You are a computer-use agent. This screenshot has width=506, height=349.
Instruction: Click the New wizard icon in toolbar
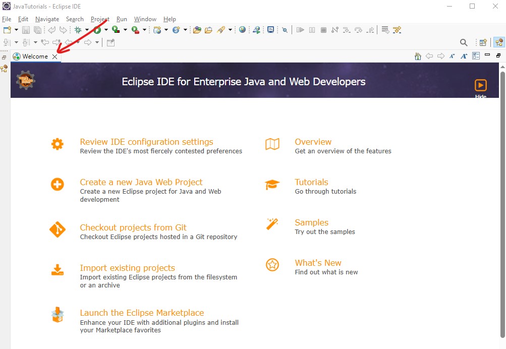pos(7,30)
